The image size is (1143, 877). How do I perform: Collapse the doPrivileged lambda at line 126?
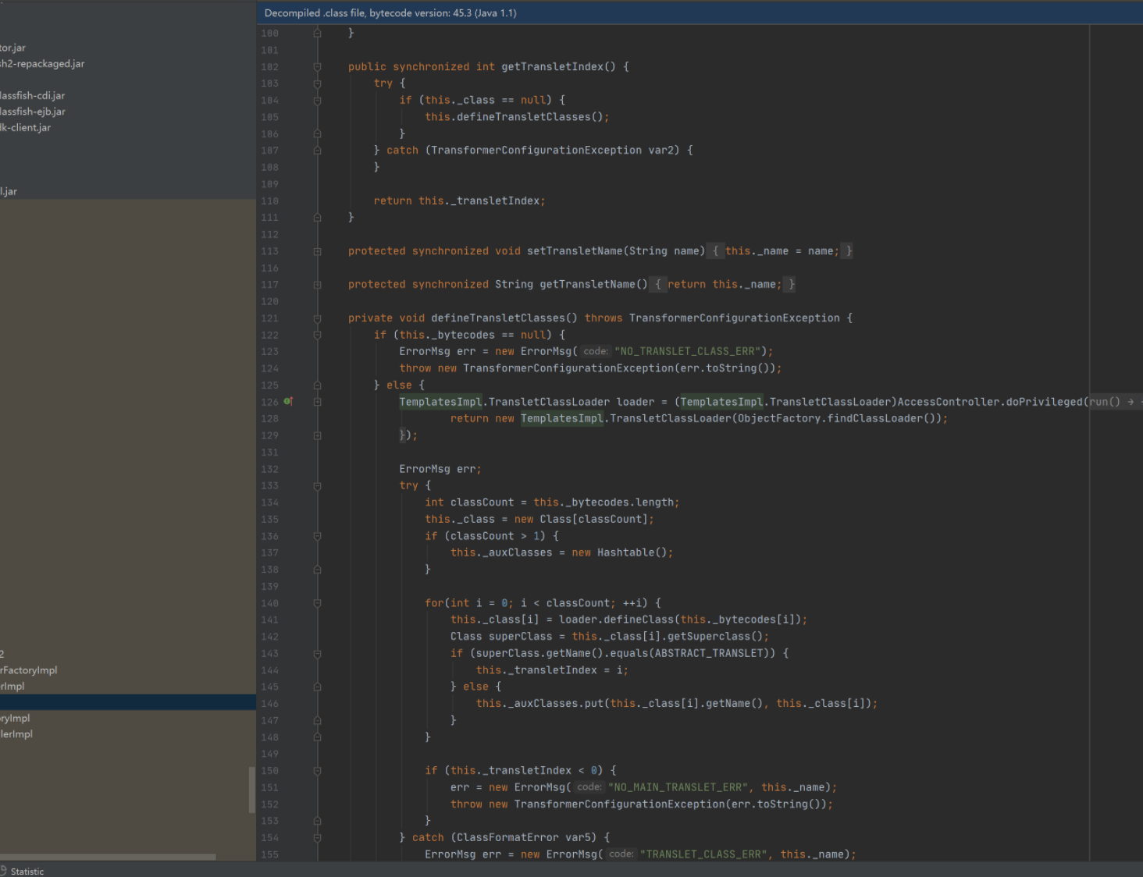pyautogui.click(x=317, y=402)
